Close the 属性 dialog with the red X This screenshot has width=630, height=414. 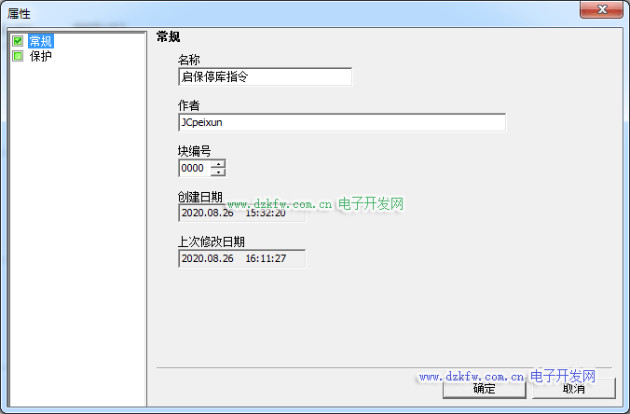click(x=601, y=9)
